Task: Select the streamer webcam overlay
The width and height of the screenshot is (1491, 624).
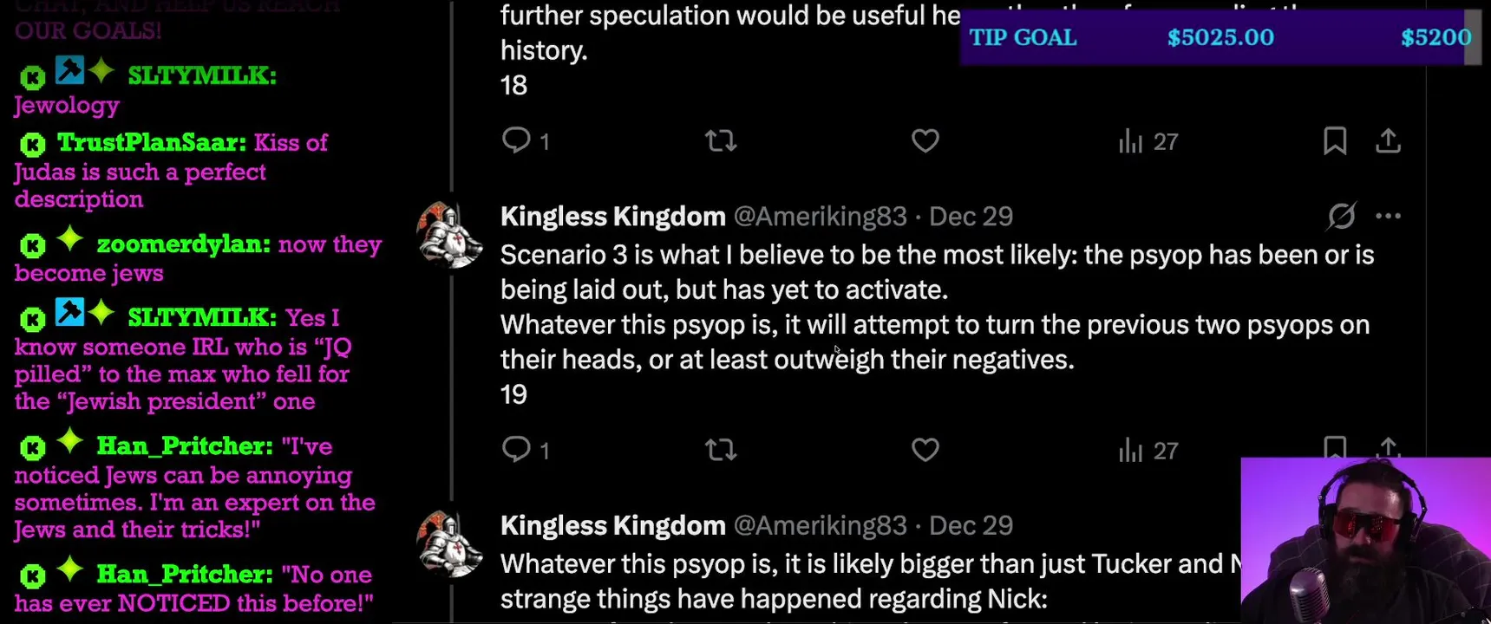Action: (1365, 541)
